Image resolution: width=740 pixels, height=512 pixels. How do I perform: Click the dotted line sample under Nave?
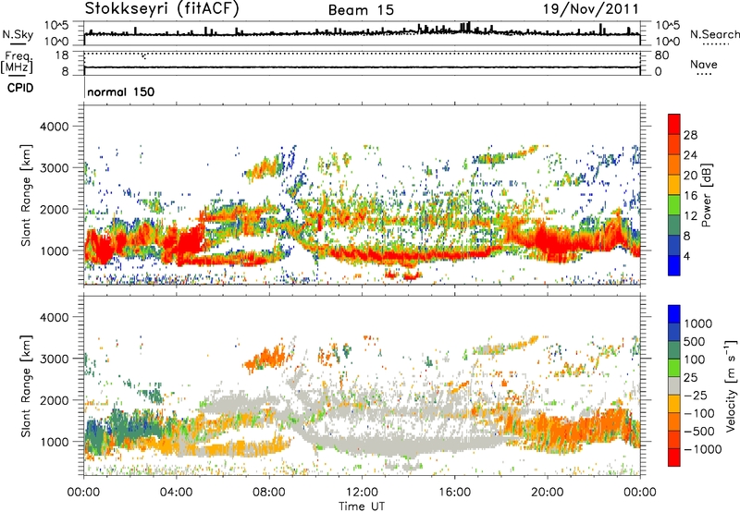pos(704,74)
